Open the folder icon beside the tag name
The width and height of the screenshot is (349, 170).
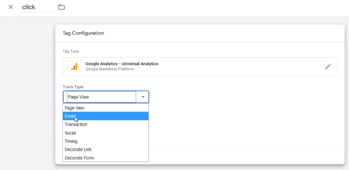click(x=61, y=7)
